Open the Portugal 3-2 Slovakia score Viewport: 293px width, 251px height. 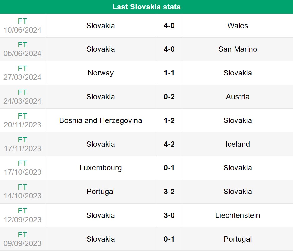(x=169, y=192)
